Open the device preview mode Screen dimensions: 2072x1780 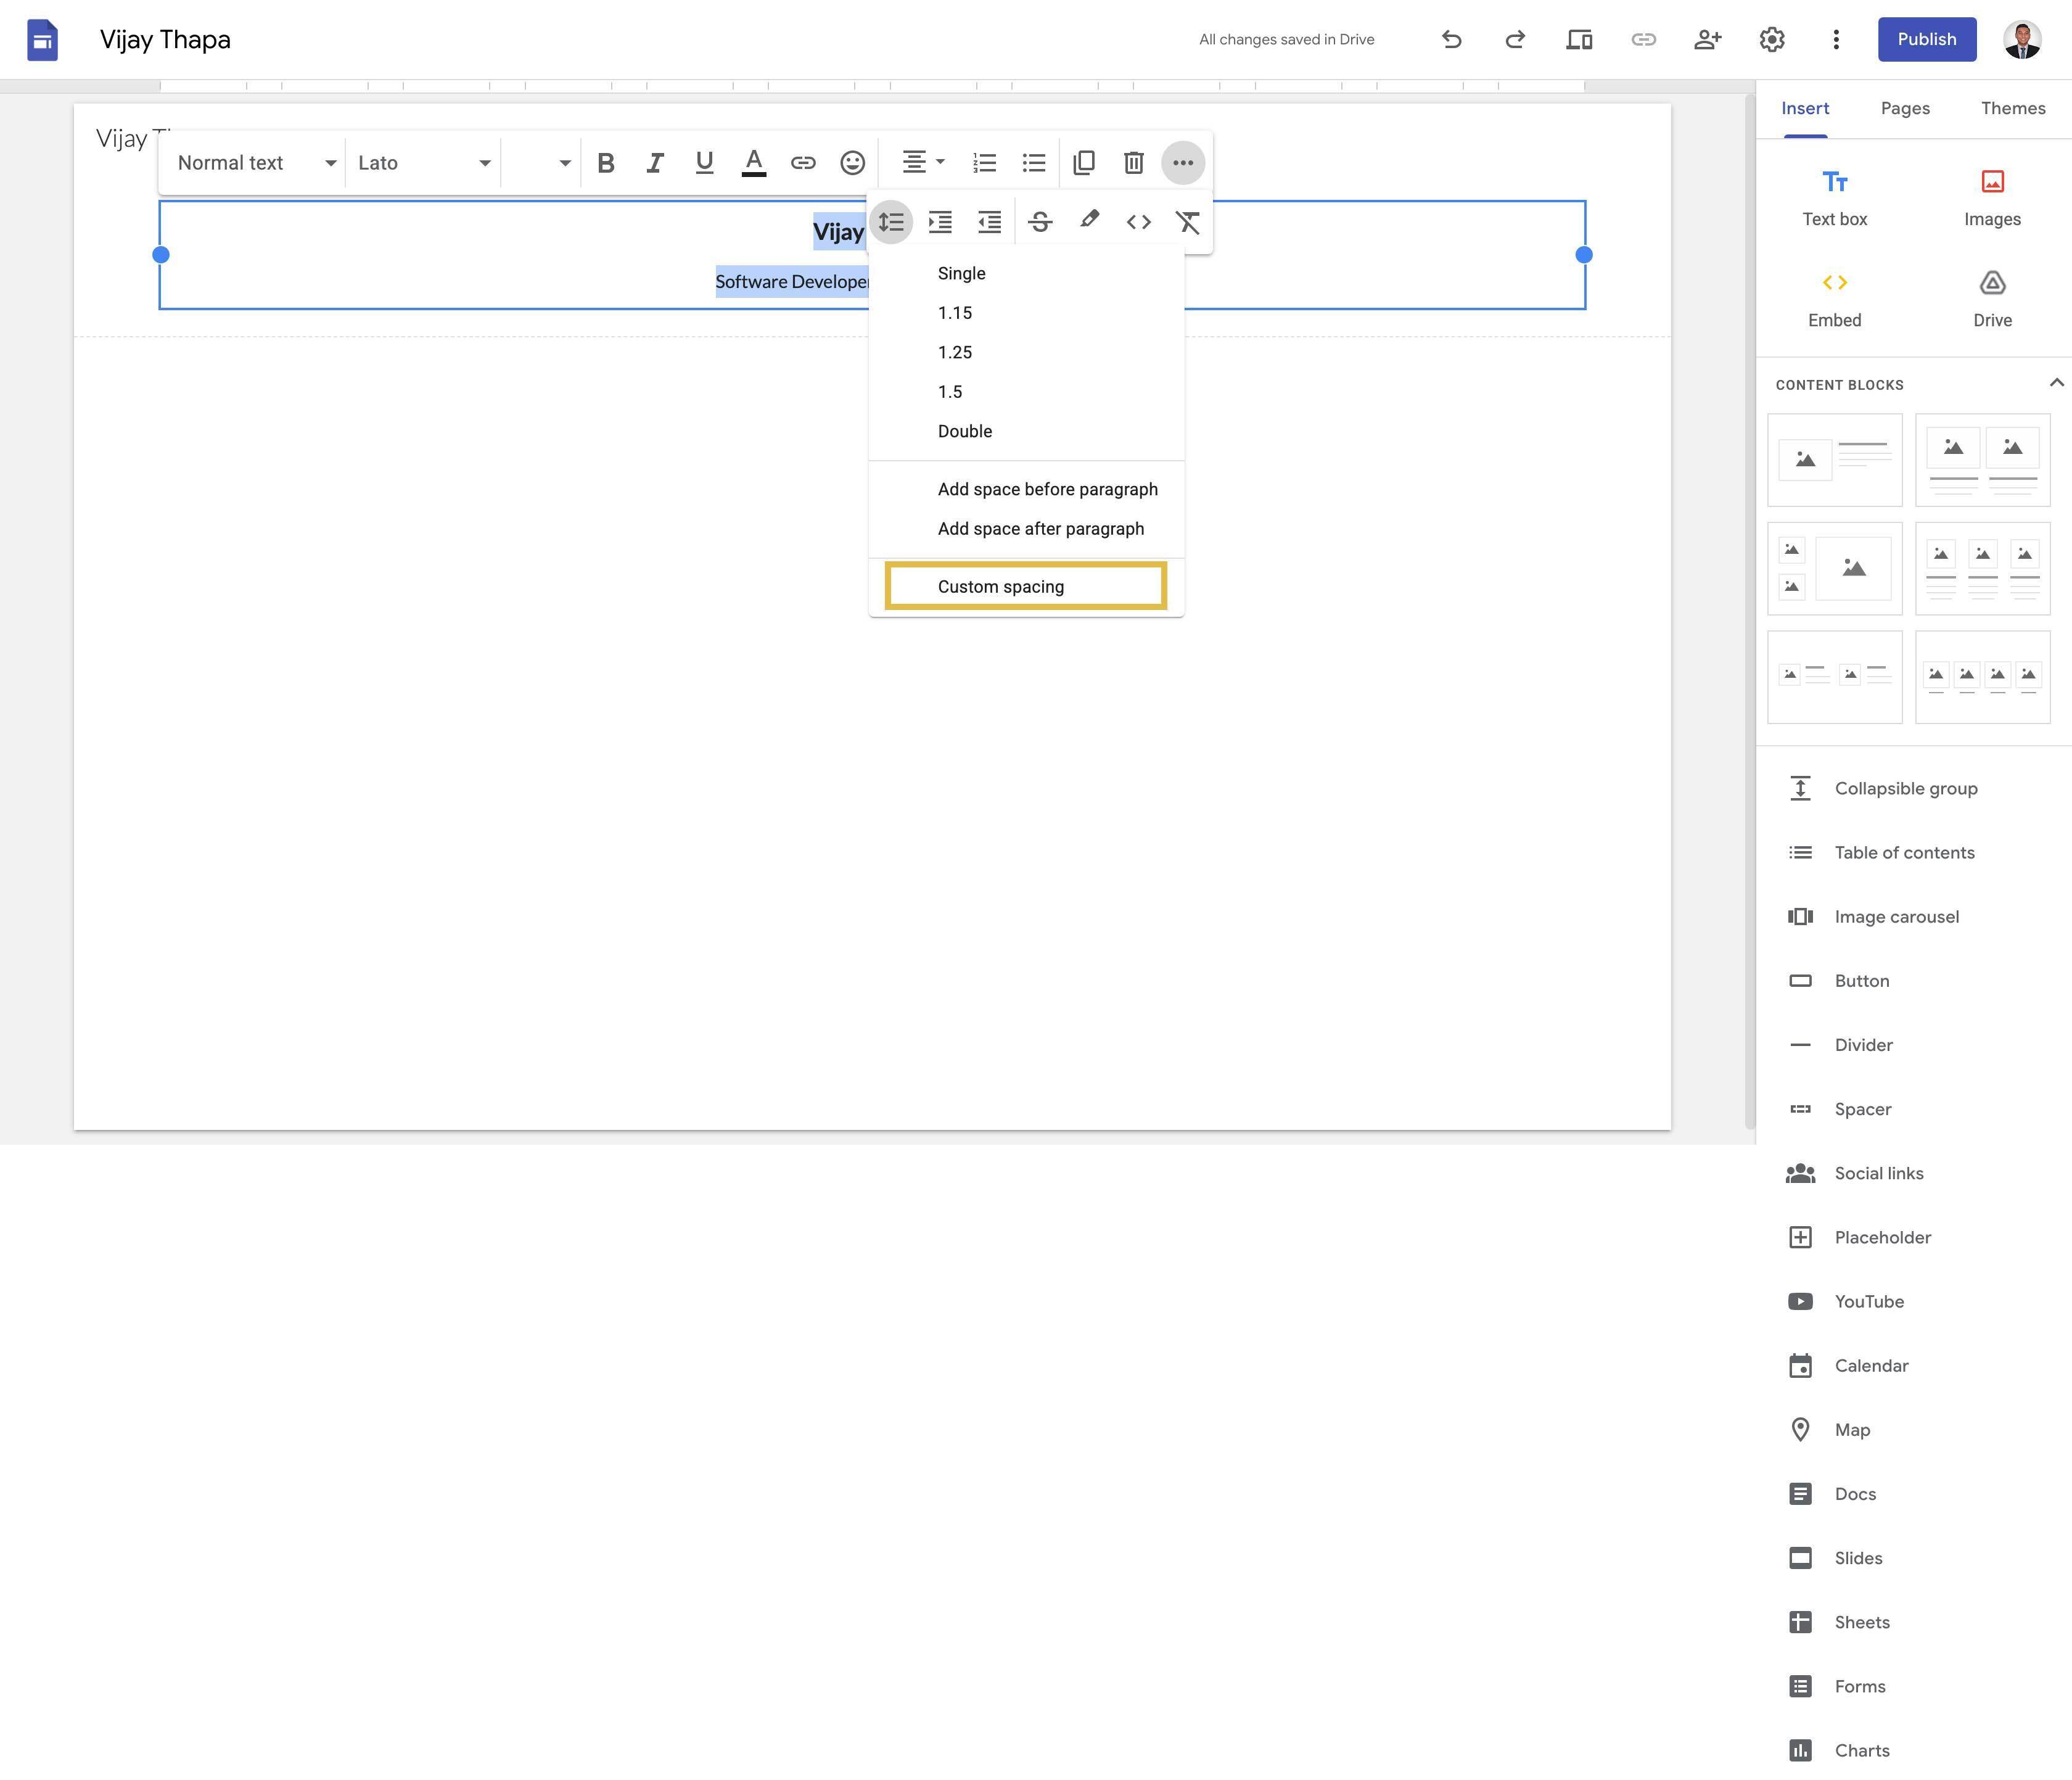1579,40
